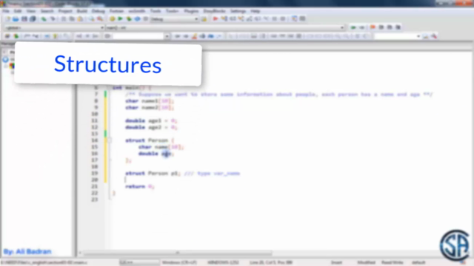Redo the edit using the toolbar arrow
Viewport: 474px width, 266px height.
coord(53,19)
